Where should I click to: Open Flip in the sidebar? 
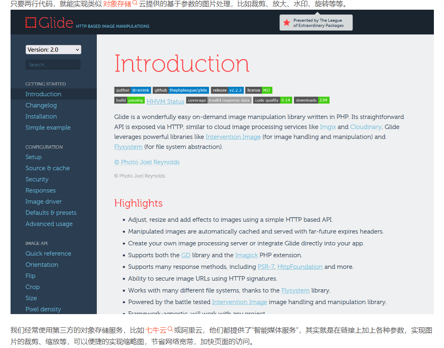tap(30, 276)
